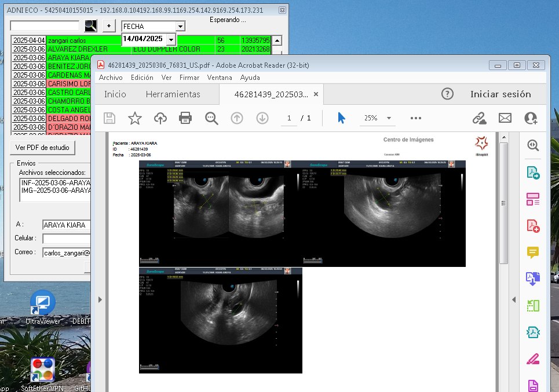Open the 25% zoom level dropdown

(x=390, y=118)
